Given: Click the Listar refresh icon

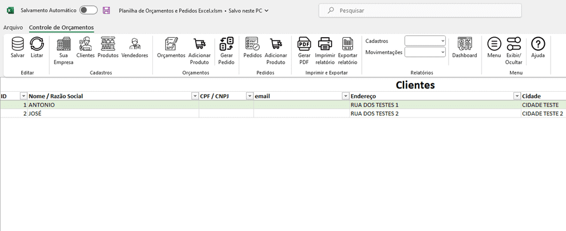Looking at the screenshot, I should (37, 44).
